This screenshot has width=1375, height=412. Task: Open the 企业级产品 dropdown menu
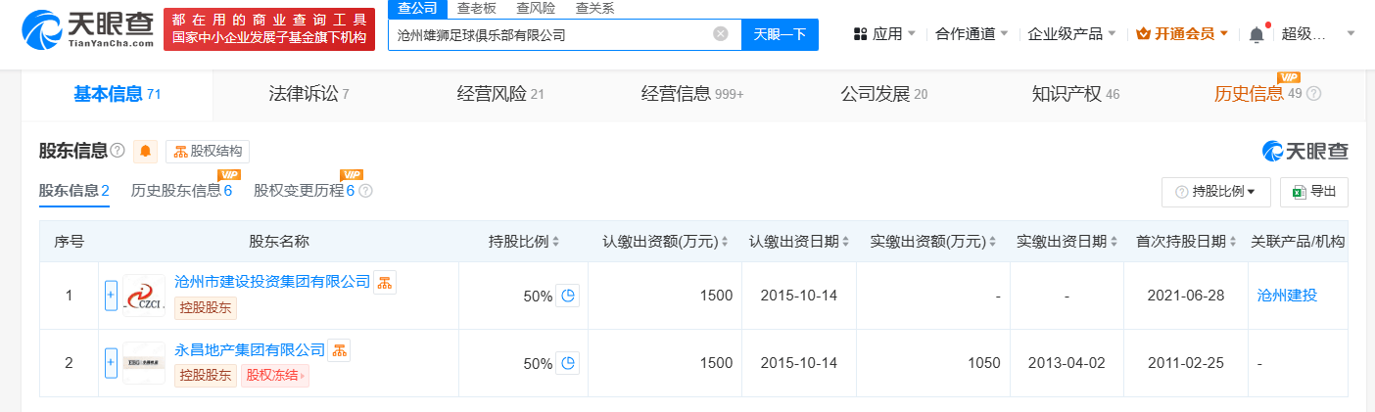(1073, 34)
